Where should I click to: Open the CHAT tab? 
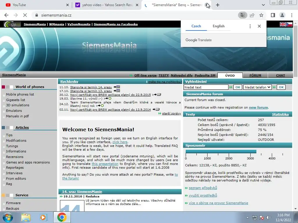(281, 75)
